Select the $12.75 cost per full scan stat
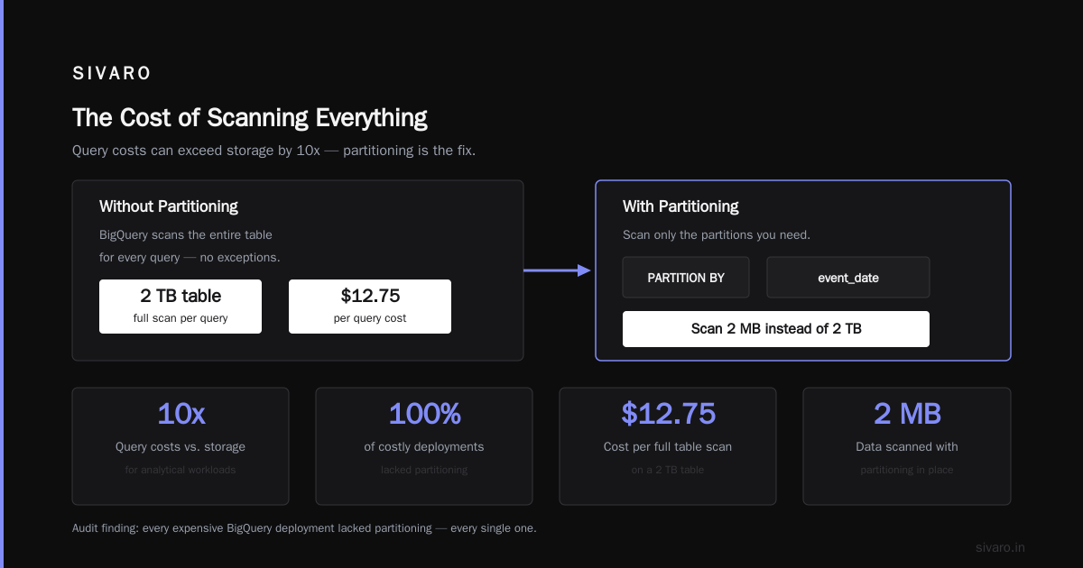The image size is (1083, 568). (668, 446)
